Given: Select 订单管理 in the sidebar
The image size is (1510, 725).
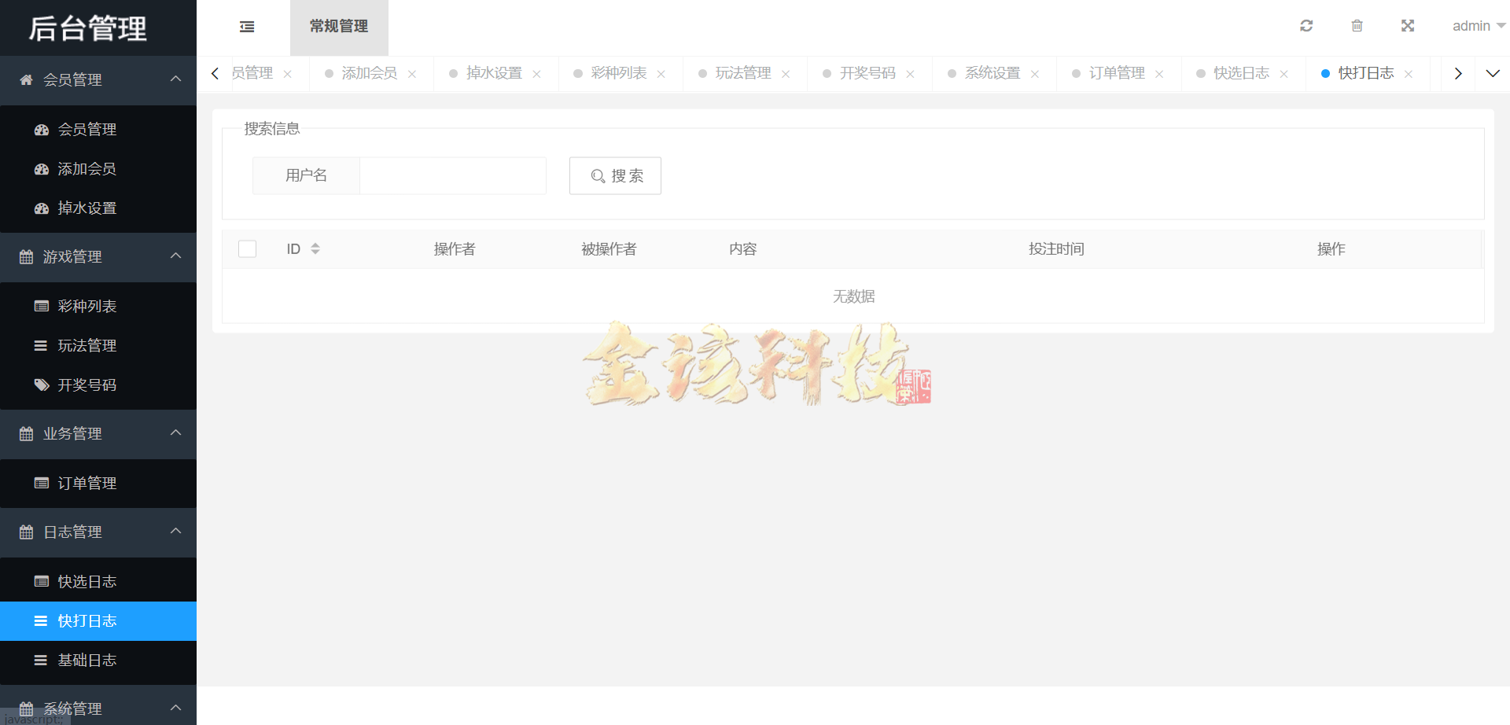Looking at the screenshot, I should (87, 483).
